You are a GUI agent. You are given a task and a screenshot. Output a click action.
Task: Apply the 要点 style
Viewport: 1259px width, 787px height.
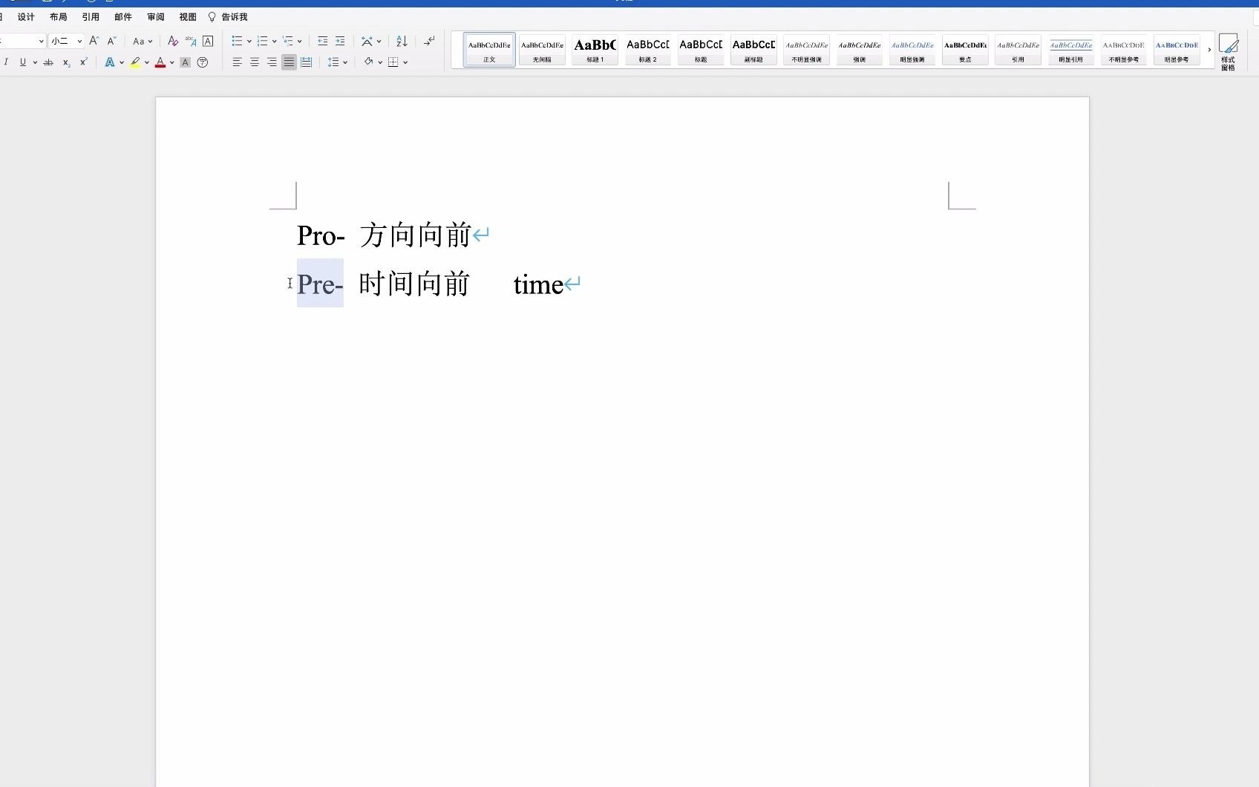pyautogui.click(x=965, y=50)
